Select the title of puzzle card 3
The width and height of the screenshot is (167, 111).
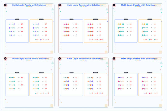point(138,5)
